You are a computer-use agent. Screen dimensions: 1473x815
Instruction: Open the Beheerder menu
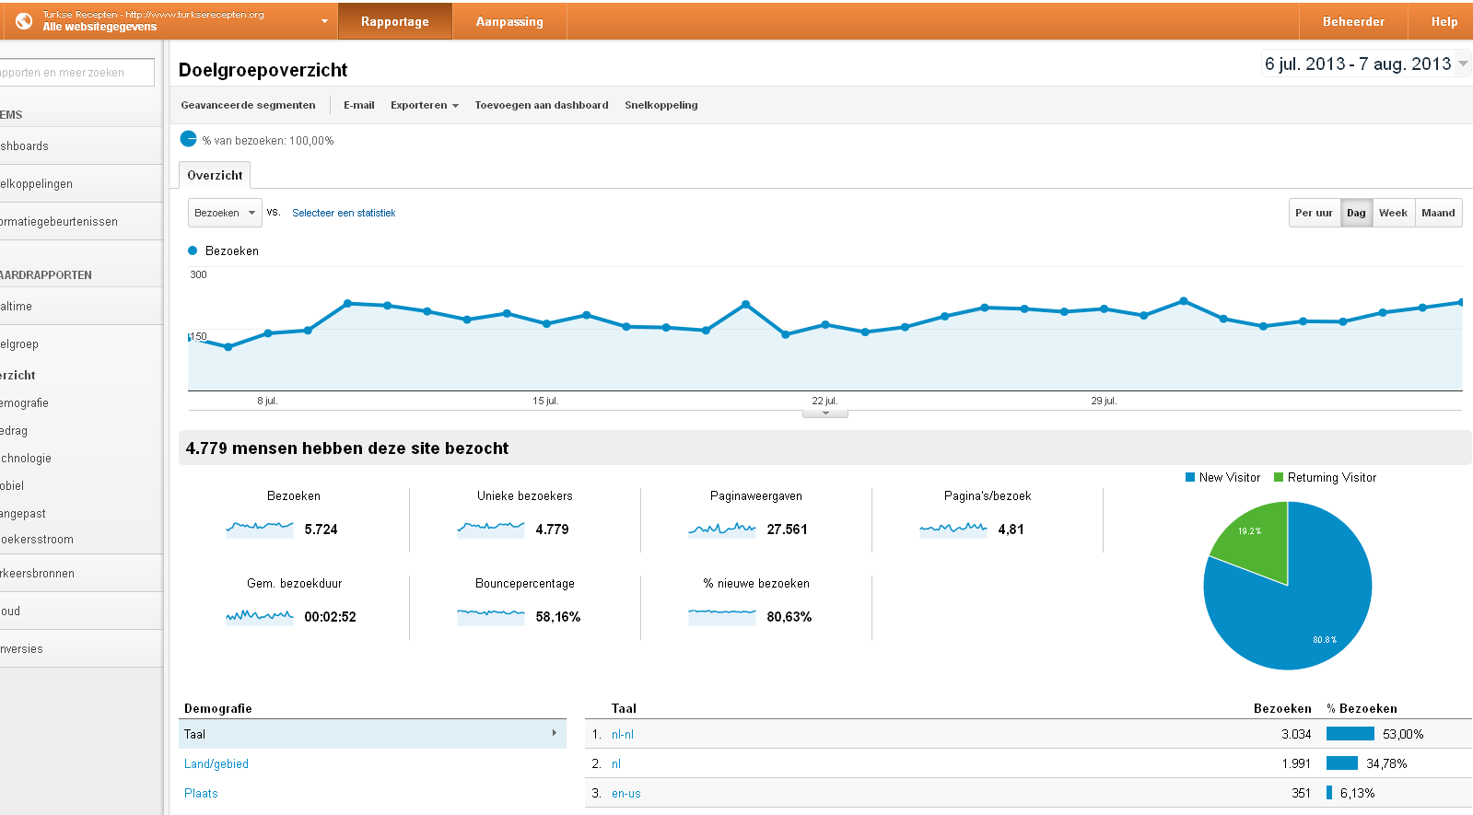click(1353, 21)
